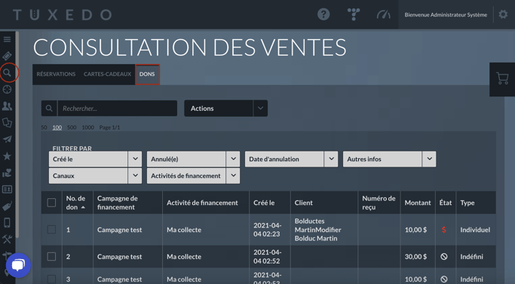Open the chat support bubble

point(18,265)
